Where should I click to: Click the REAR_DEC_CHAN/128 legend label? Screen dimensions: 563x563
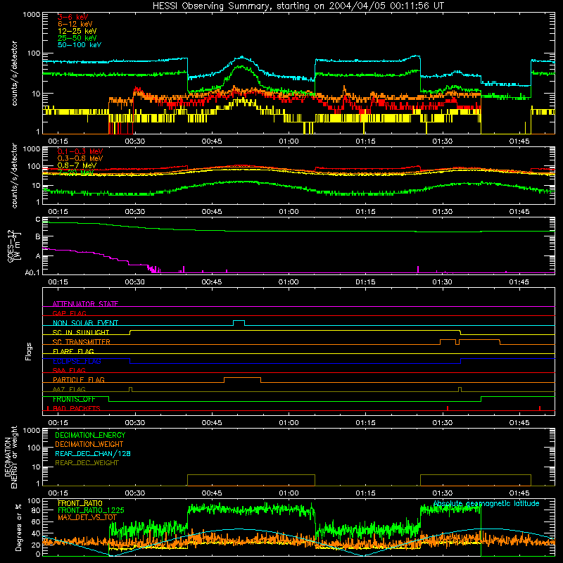coord(93,453)
